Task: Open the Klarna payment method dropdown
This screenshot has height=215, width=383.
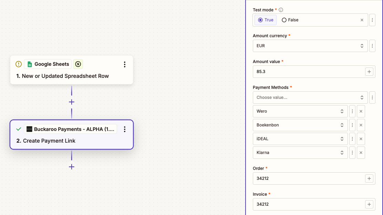Action: click(300, 153)
